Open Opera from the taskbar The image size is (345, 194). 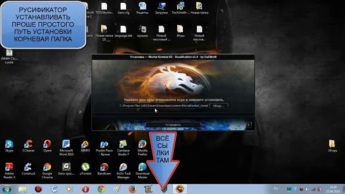(x=85, y=189)
